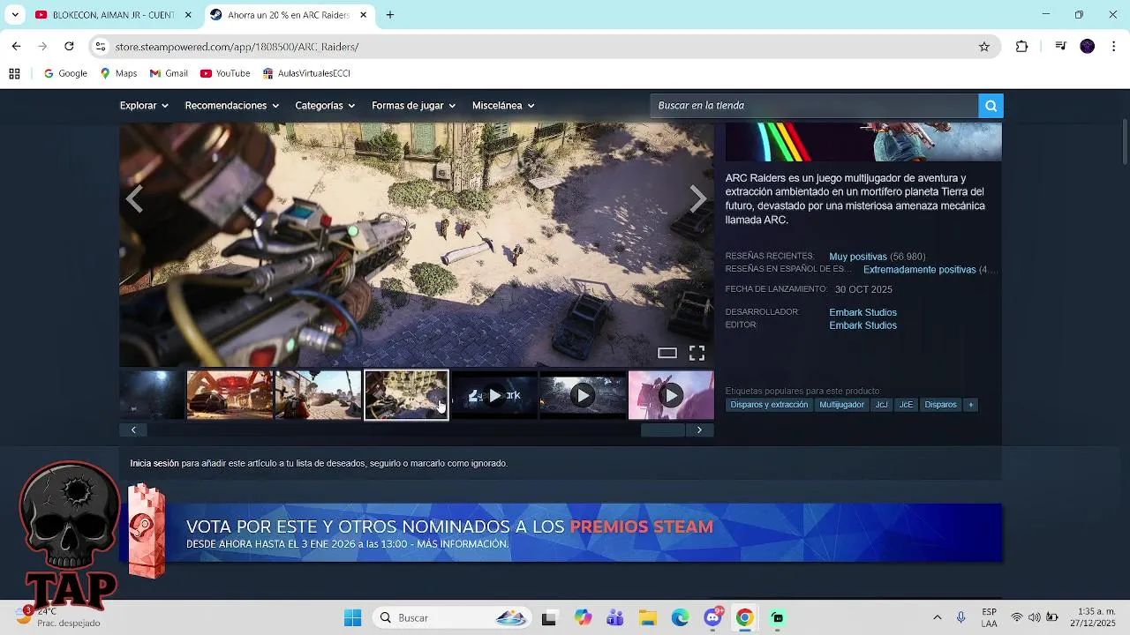The height and width of the screenshot is (635, 1130).
Task: Open Chrome media controls icon
Action: pos(1061,47)
